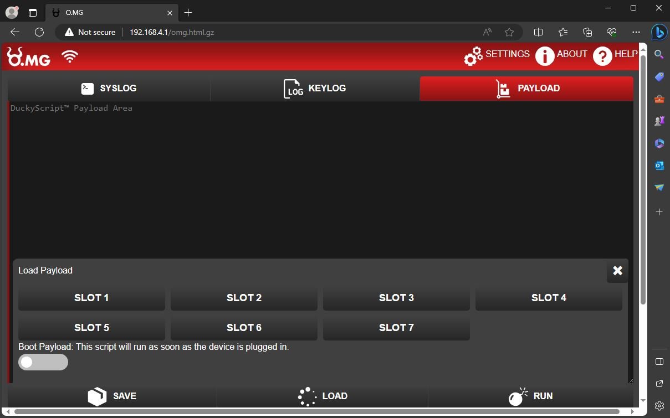
Task: Open Read aloud from address bar
Action: tap(487, 32)
